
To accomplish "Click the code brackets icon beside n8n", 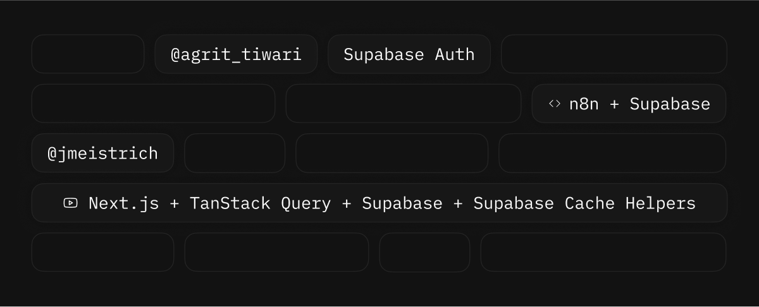I will [555, 104].
